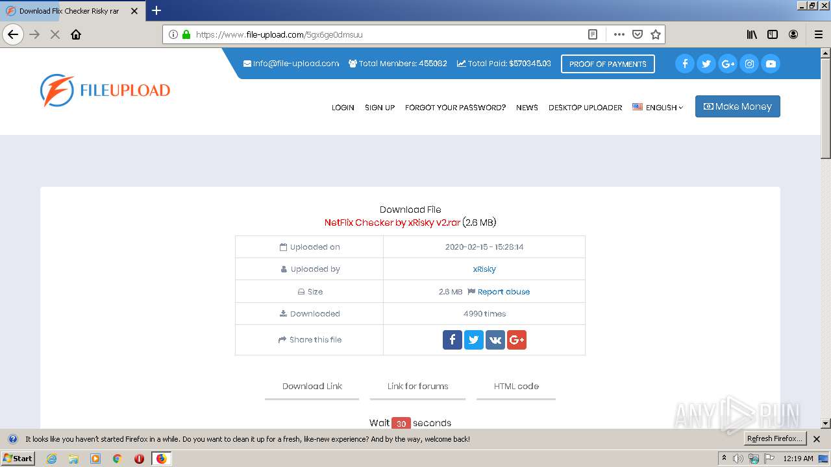This screenshot has height=467, width=831.
Task: Click NetFlix Checker by xRisky v2.rar filename
Action: pos(392,222)
